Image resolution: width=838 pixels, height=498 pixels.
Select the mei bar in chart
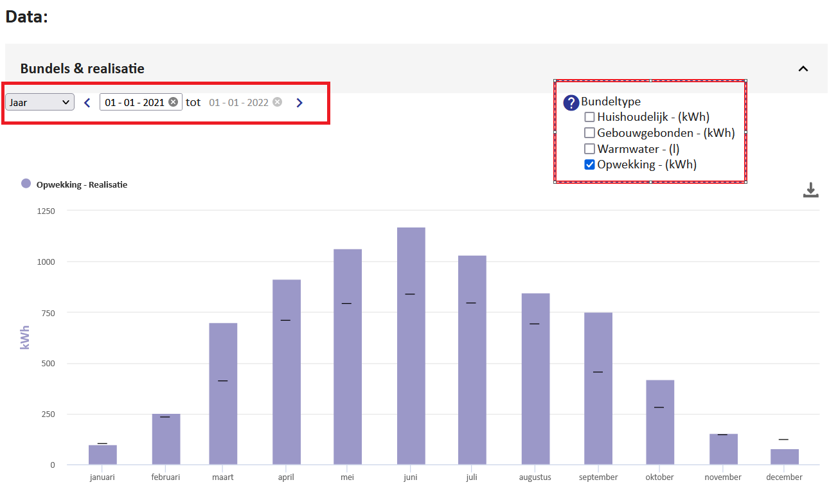click(348, 357)
